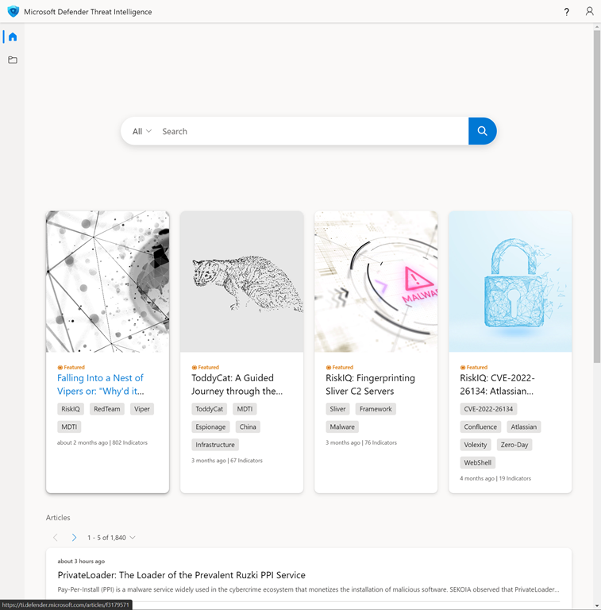The image size is (601, 610).
Task: Open the 1 - 5 of 1,840 page dropdown
Action: 112,538
